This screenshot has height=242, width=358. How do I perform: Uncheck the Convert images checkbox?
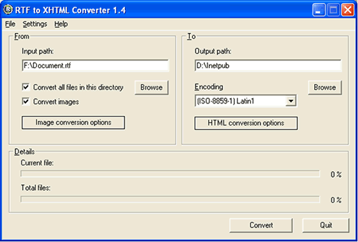[26, 102]
